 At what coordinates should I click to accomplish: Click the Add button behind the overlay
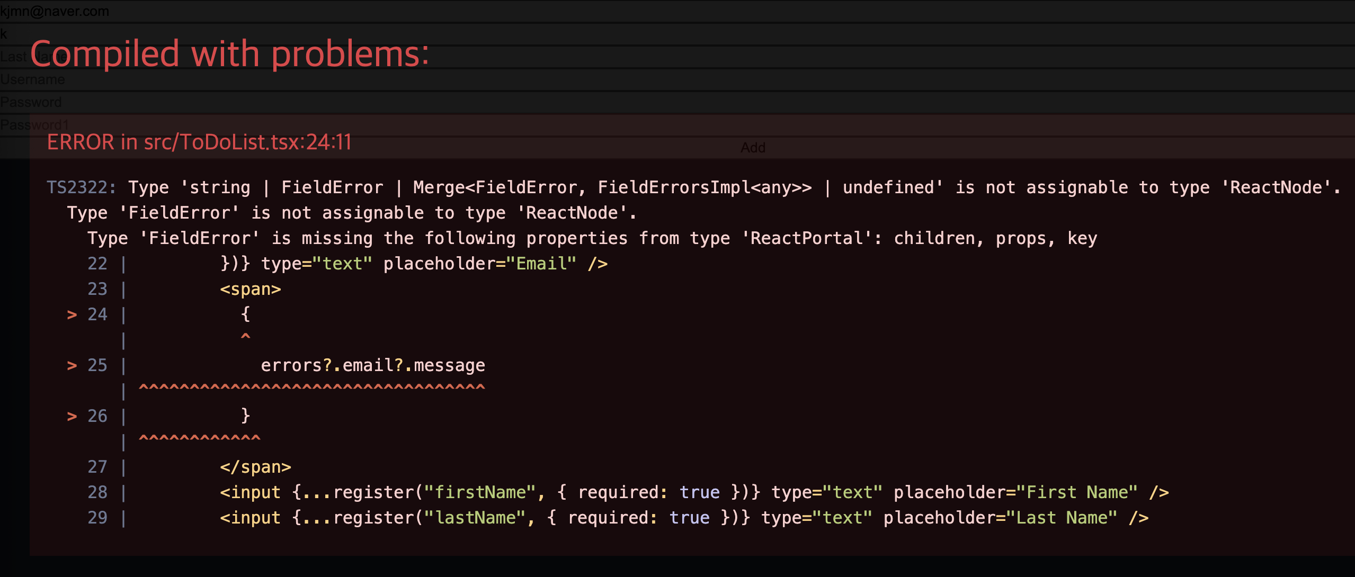753,148
